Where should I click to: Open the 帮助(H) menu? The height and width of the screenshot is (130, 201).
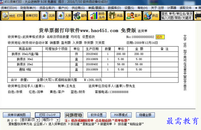coord(143,8)
